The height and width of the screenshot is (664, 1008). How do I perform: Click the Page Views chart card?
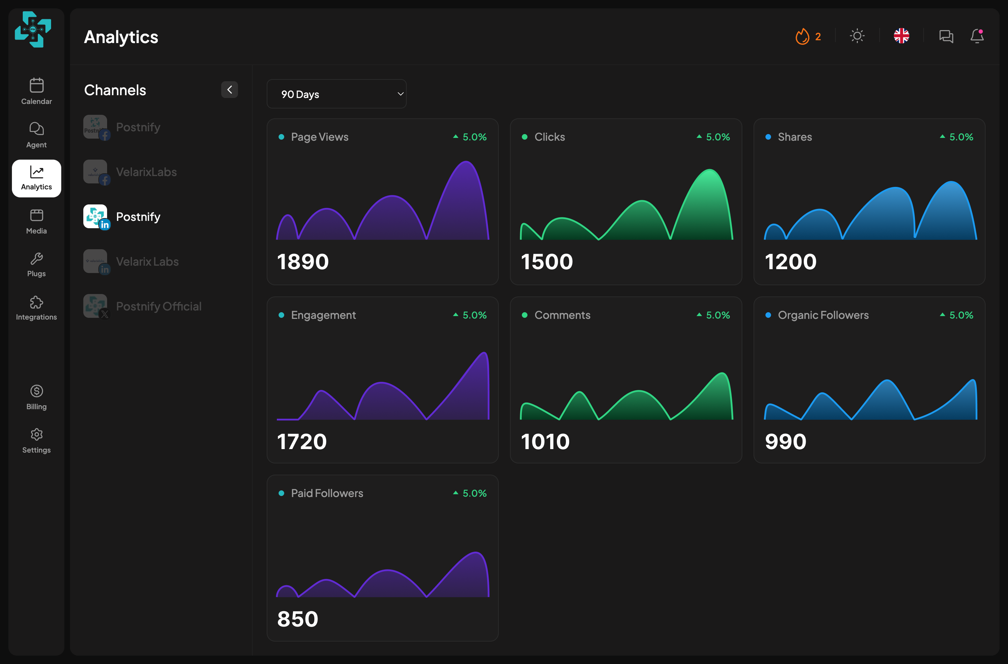pyautogui.click(x=383, y=202)
